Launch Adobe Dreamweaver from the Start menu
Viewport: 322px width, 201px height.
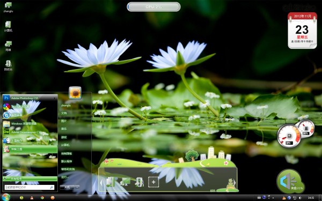(x=30, y=132)
